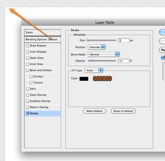Click the Size slider handle
The image size is (165, 161).
pyautogui.click(x=88, y=40)
